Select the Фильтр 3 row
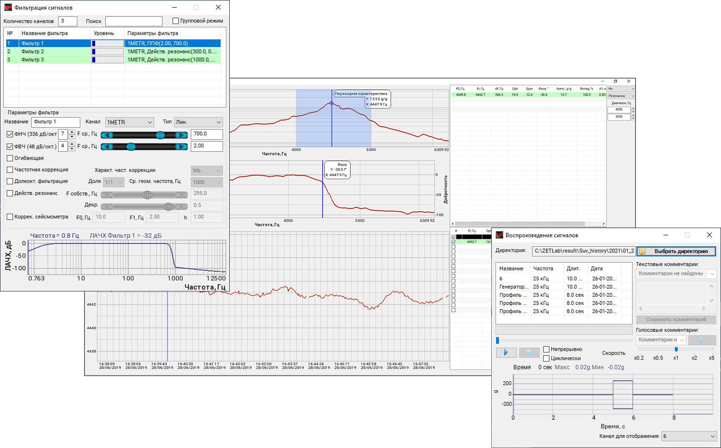 (x=113, y=60)
